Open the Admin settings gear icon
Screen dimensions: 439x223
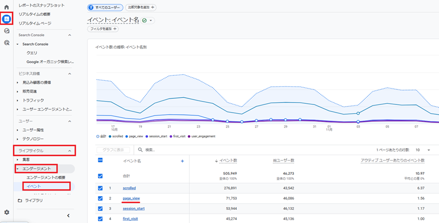7,213
